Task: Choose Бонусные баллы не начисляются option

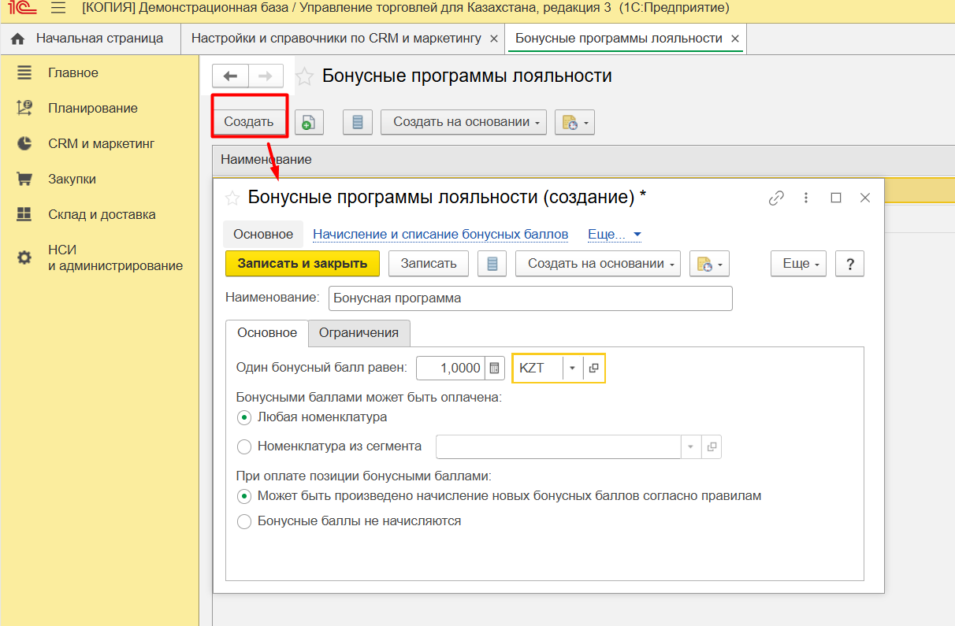Action: tap(244, 521)
